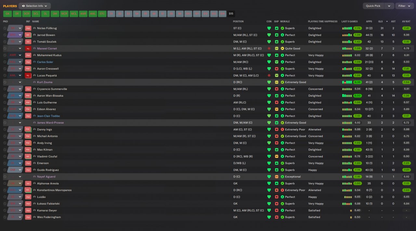Sort by the MORALE column header
This screenshot has height=231, width=416.
tap(285, 21)
